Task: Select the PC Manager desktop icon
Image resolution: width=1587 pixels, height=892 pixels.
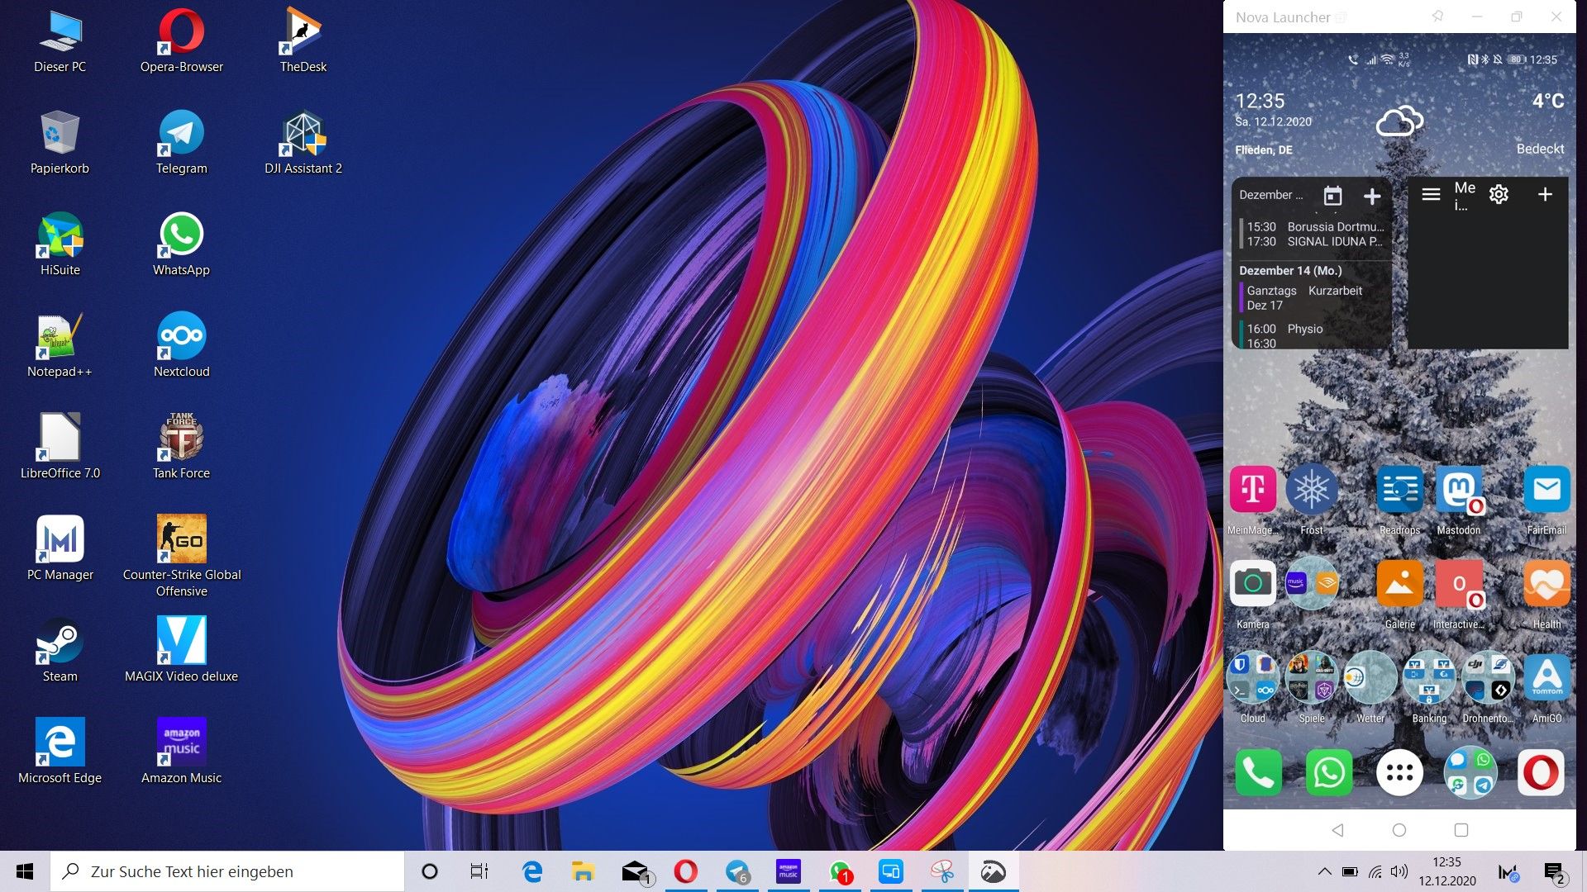Action: tap(60, 549)
